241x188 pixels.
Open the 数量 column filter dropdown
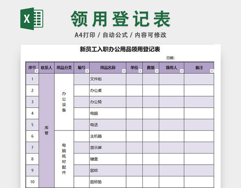click(x=157, y=71)
